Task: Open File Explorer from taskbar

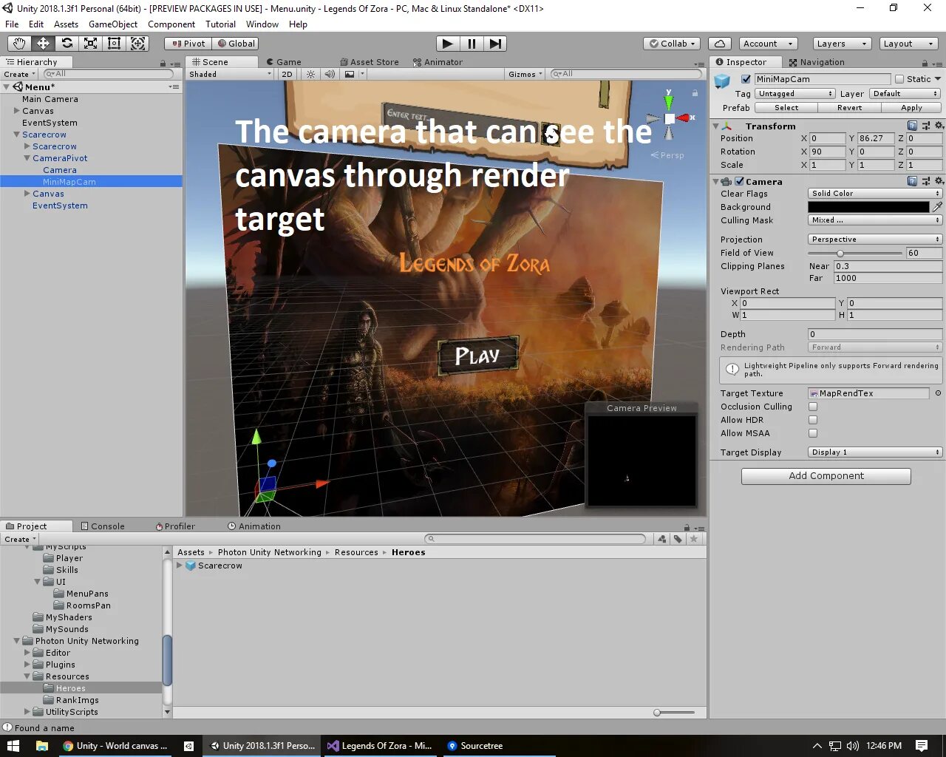Action: coord(41,746)
